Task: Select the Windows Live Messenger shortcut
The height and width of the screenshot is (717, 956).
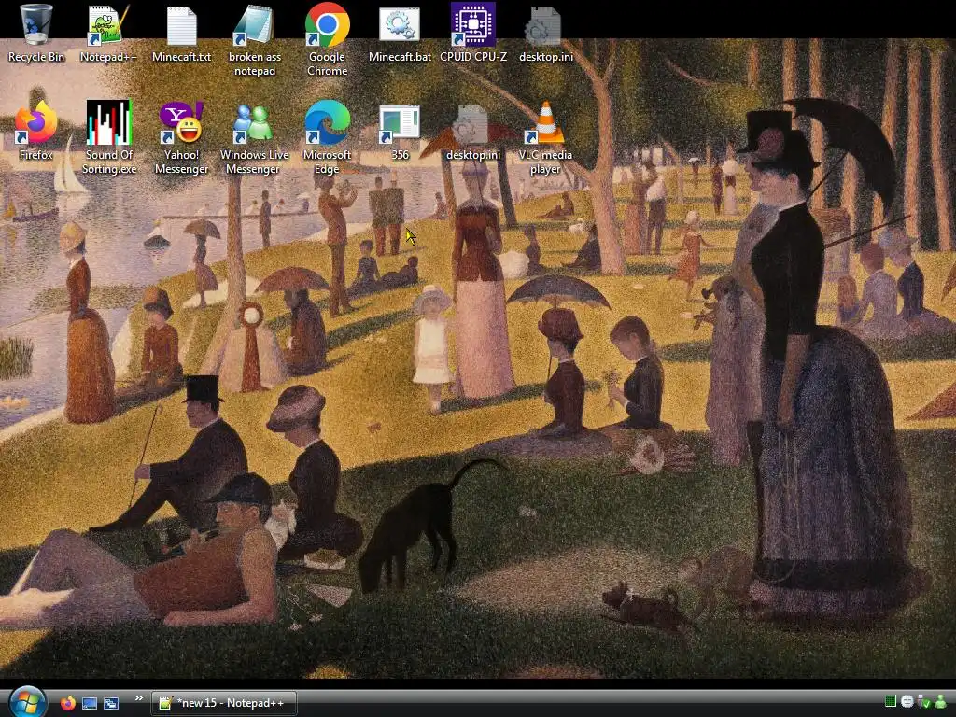Action: click(254, 138)
